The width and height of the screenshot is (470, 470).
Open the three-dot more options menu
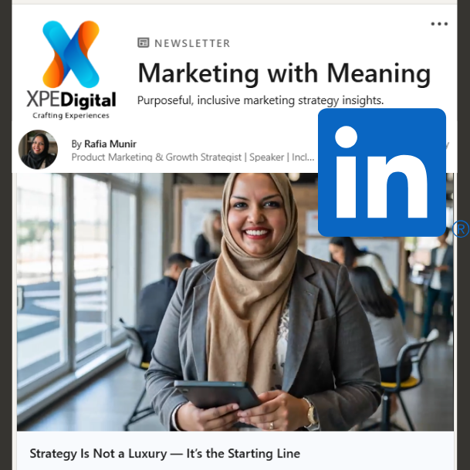pyautogui.click(x=439, y=24)
